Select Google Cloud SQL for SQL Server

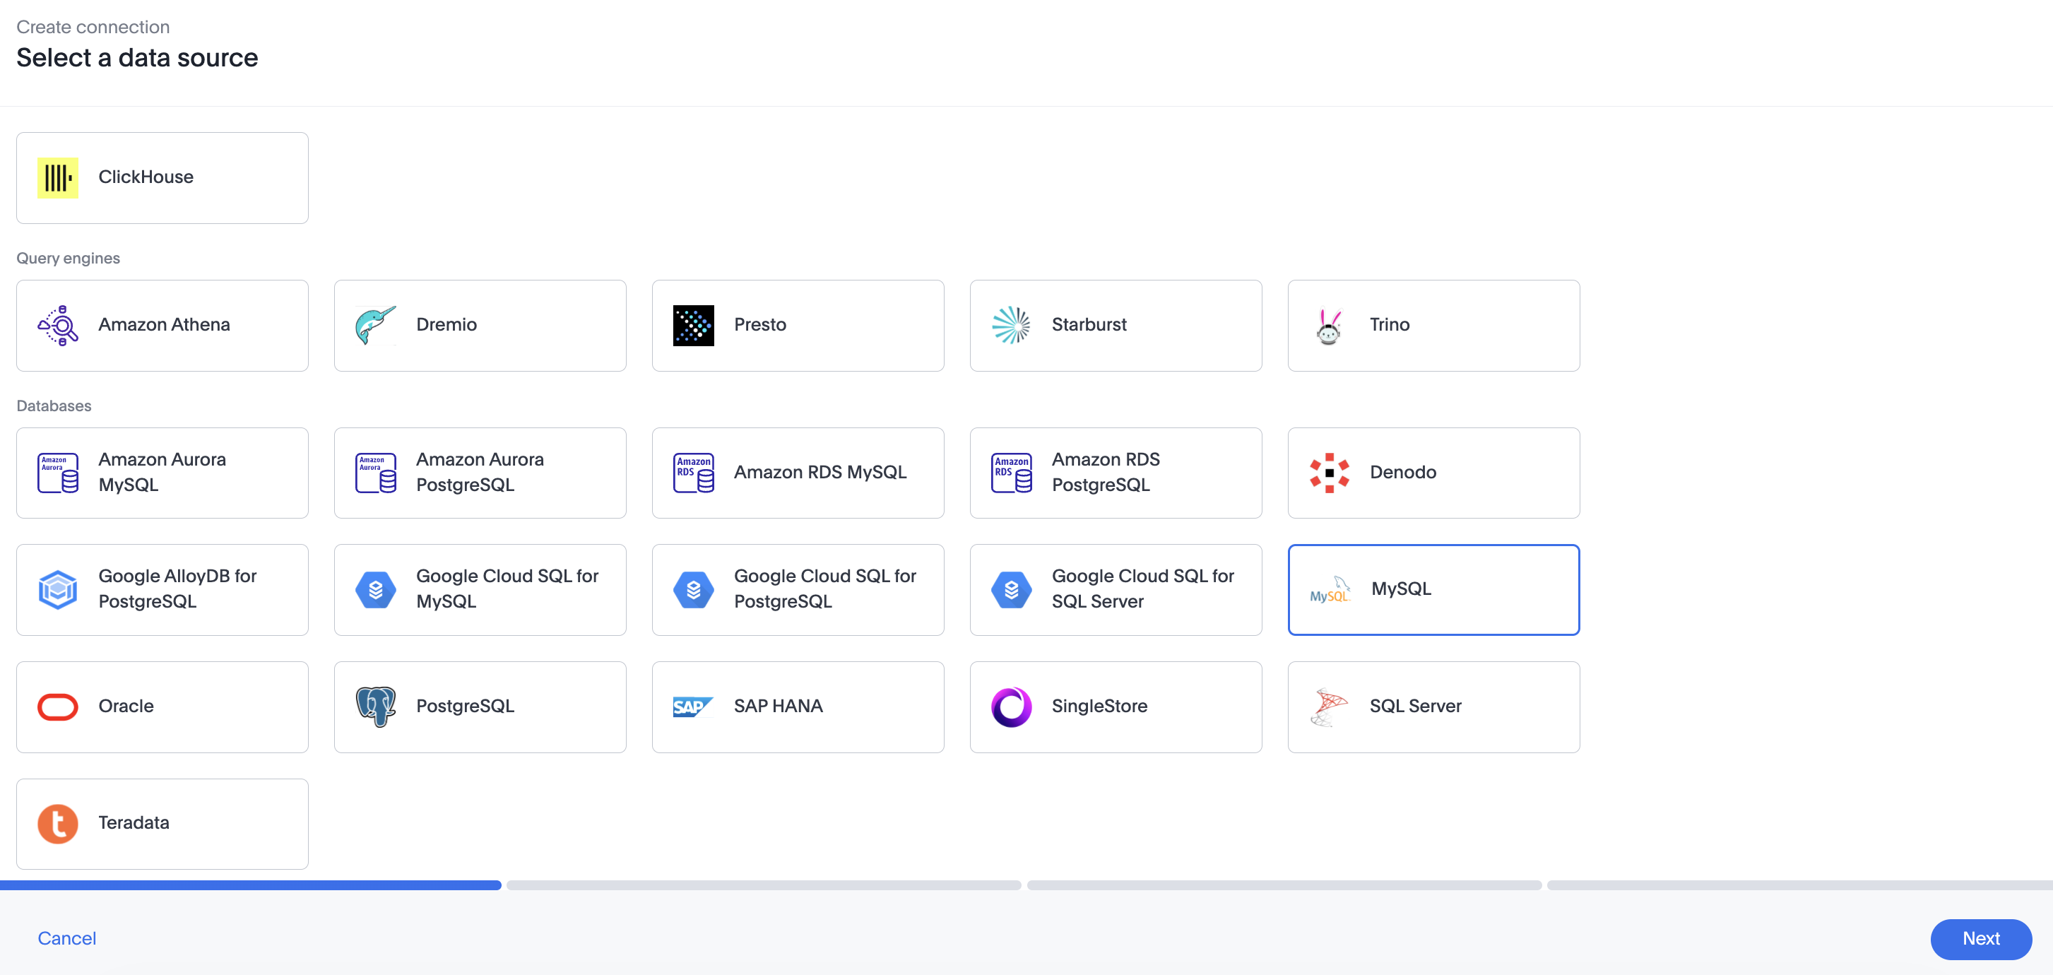tap(1116, 589)
